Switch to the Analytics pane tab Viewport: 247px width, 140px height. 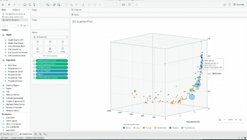(16, 10)
